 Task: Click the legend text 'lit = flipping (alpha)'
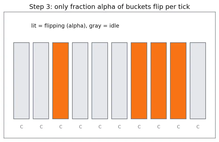coord(58,26)
